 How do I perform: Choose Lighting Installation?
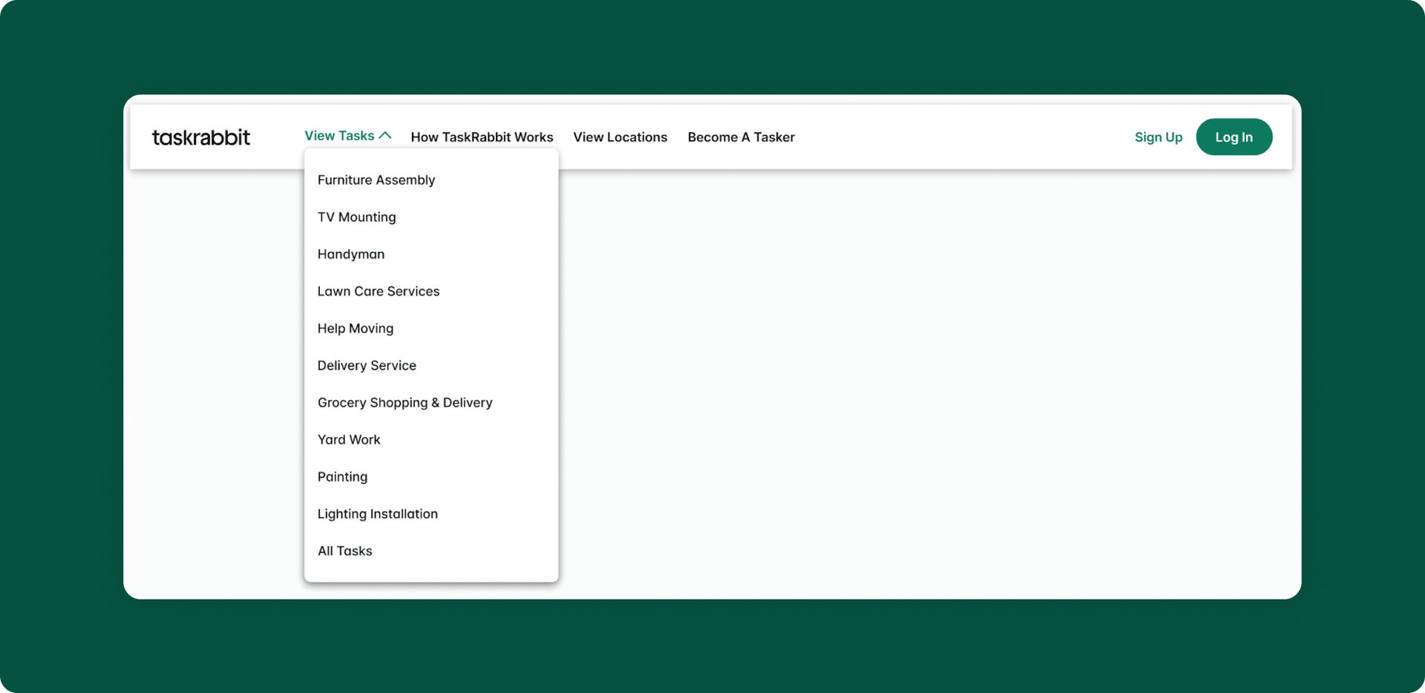click(x=377, y=513)
